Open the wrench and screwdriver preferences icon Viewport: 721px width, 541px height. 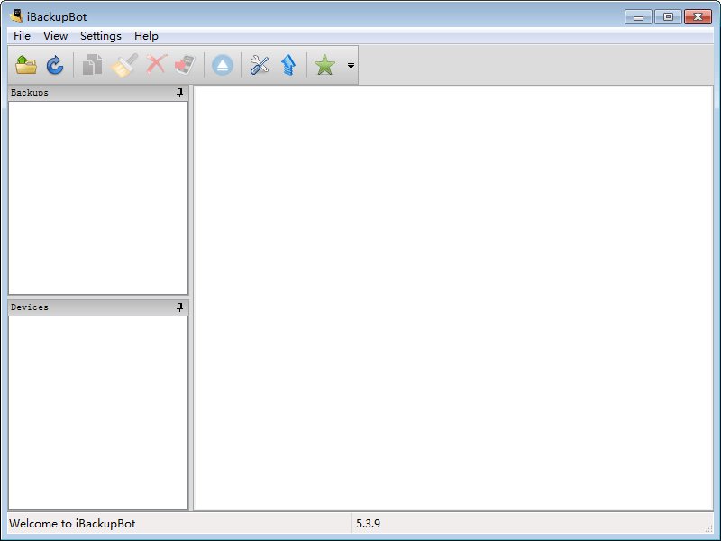(260, 65)
